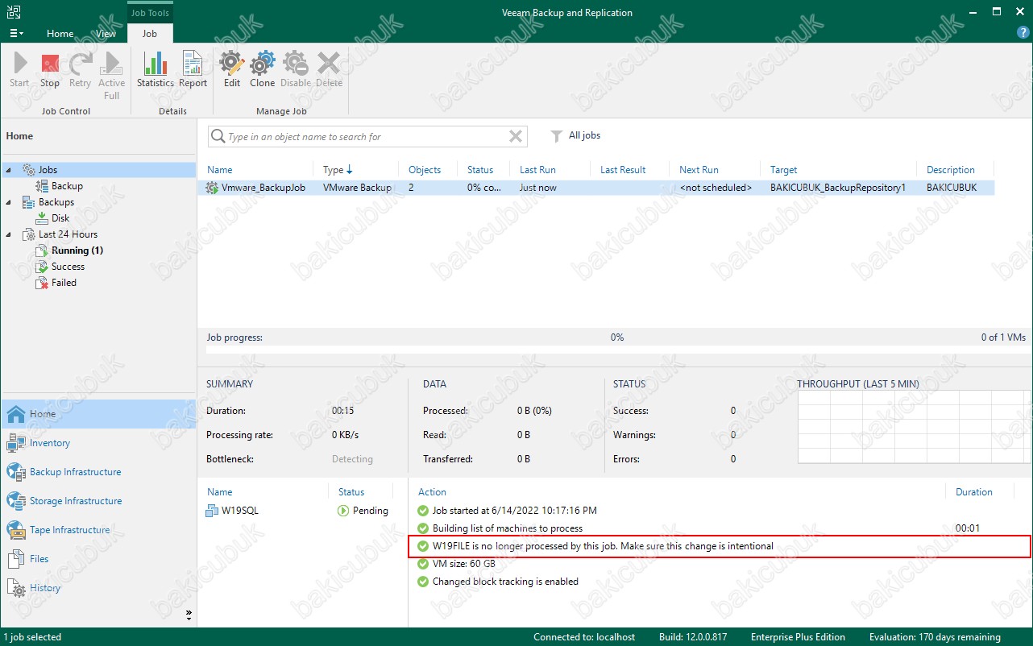Viewport: 1033px width, 646px height.
Task: Open Storage Infrastructure view
Action: 97,501
